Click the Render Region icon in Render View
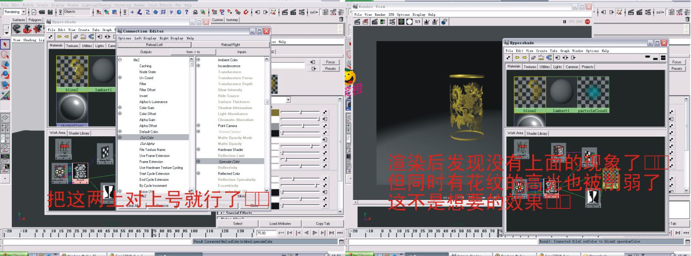 pyautogui.click(x=365, y=22)
